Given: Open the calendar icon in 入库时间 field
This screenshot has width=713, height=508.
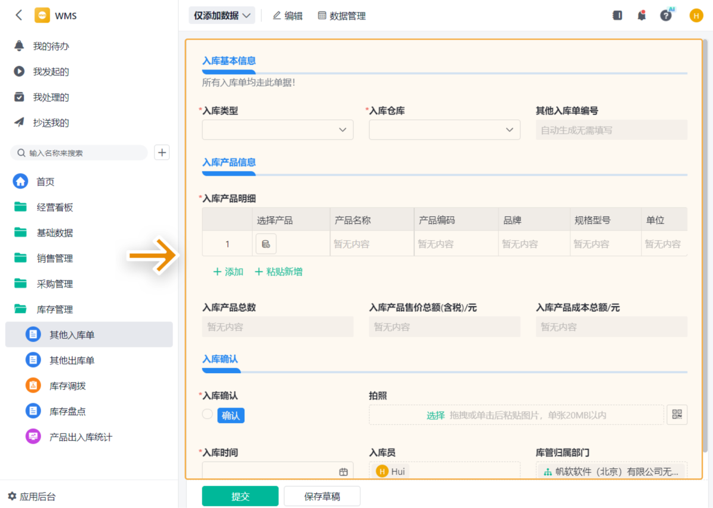Looking at the screenshot, I should point(343,472).
